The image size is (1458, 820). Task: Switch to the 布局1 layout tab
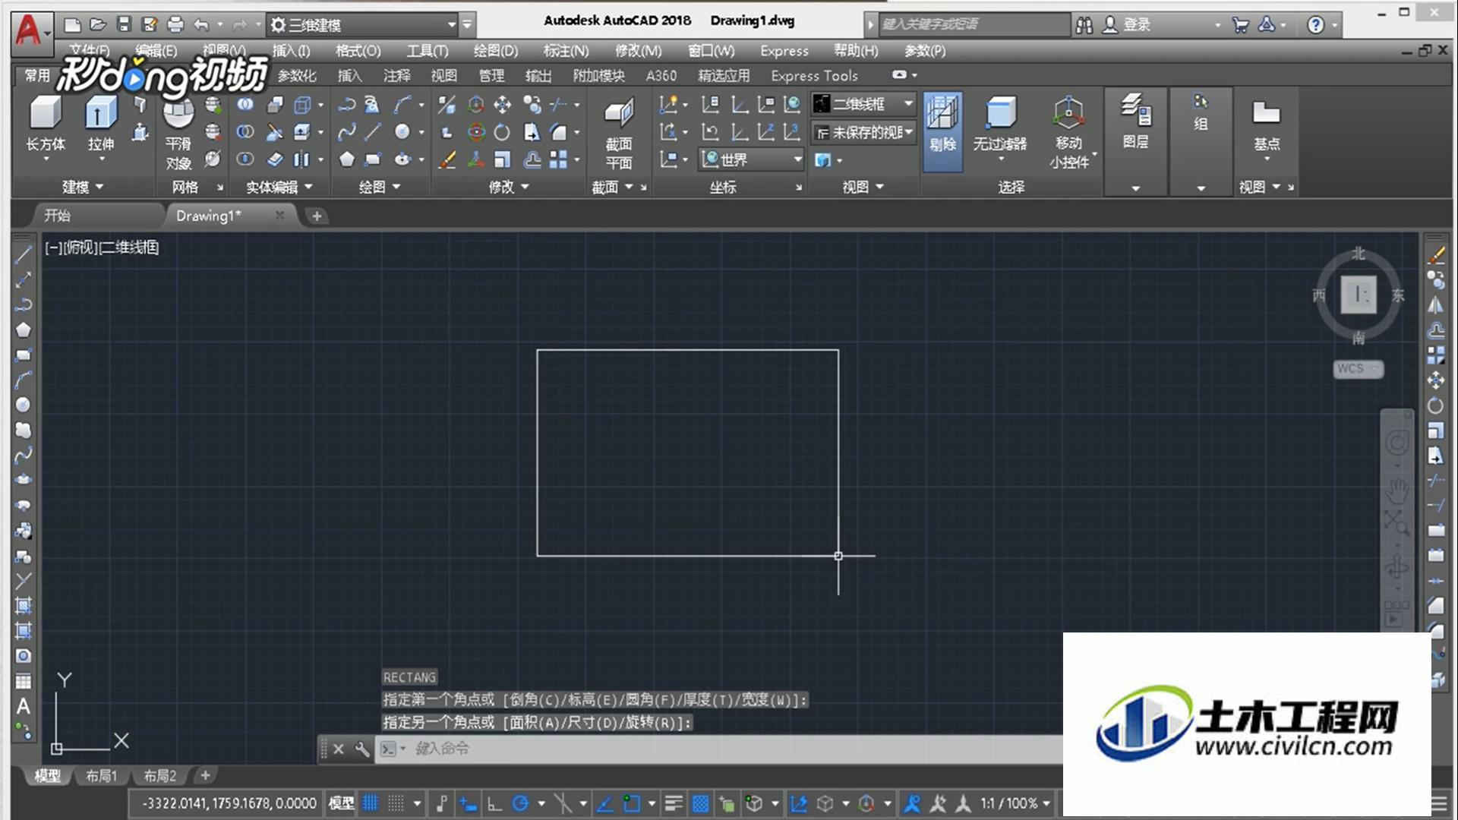pyautogui.click(x=101, y=775)
